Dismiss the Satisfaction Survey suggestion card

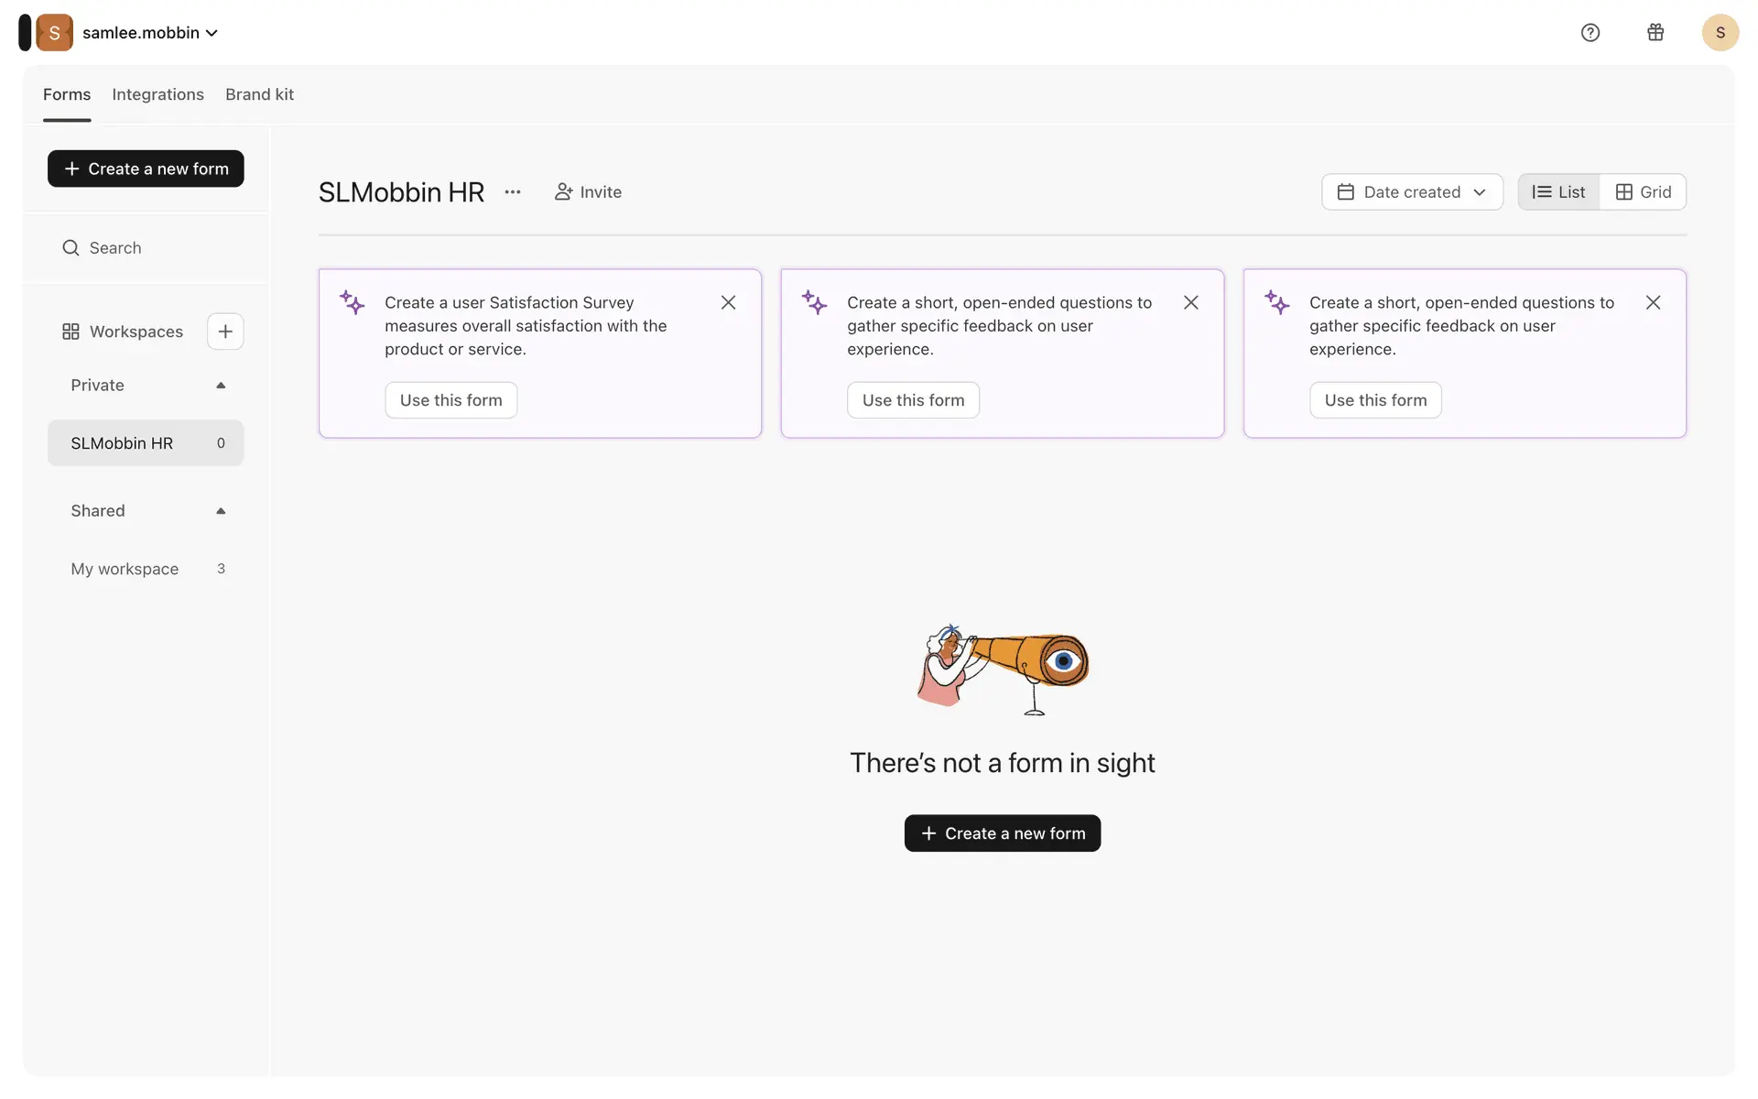point(728,303)
